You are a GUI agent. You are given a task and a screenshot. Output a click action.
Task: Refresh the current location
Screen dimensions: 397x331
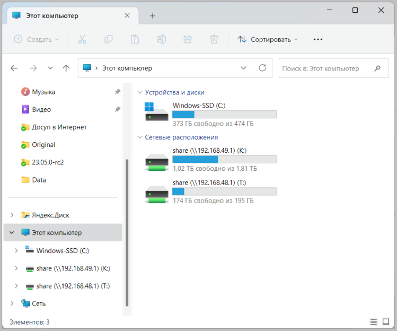pos(262,68)
